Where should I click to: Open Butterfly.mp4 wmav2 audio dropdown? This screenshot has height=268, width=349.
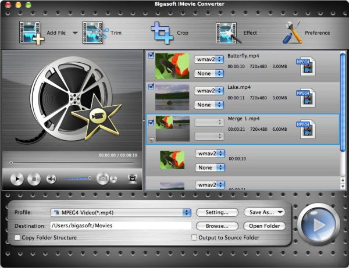coord(209,59)
